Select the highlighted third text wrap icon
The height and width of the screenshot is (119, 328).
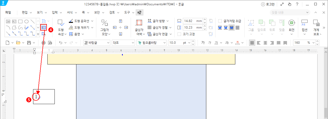point(231,27)
